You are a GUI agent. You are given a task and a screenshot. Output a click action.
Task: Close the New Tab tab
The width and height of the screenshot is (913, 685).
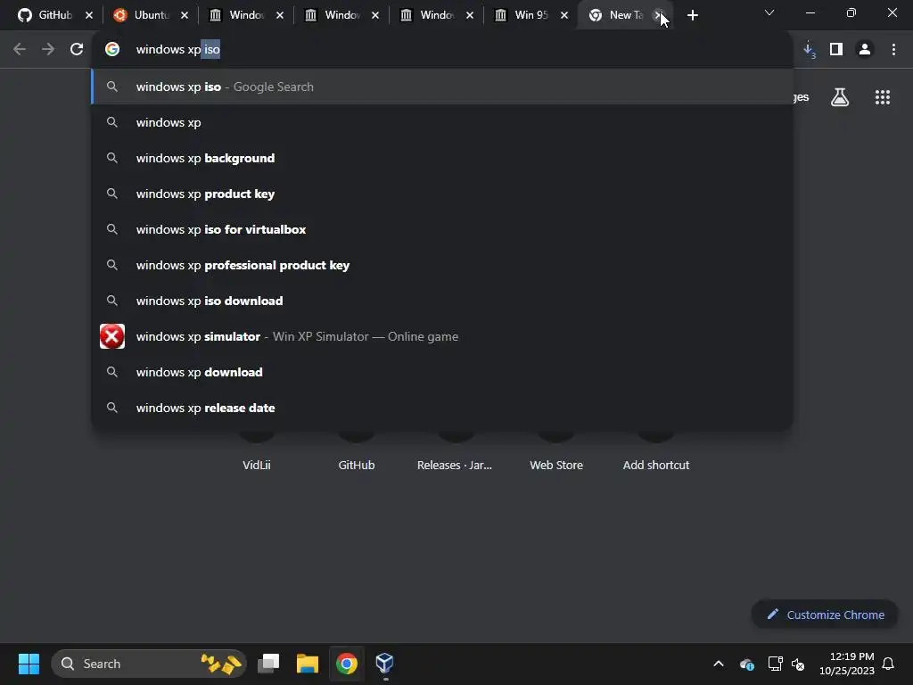658,16
